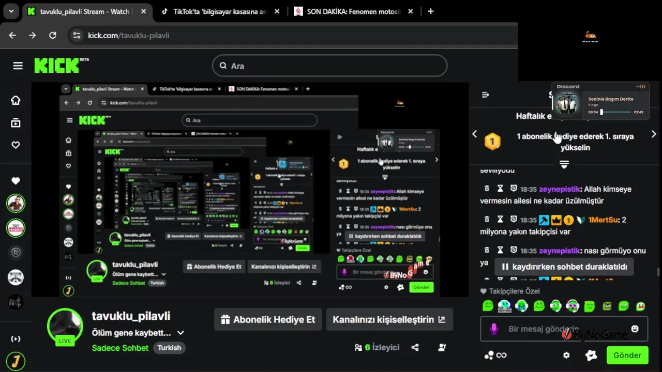Open the 'Sadece Sohbet' category link

coord(120,348)
